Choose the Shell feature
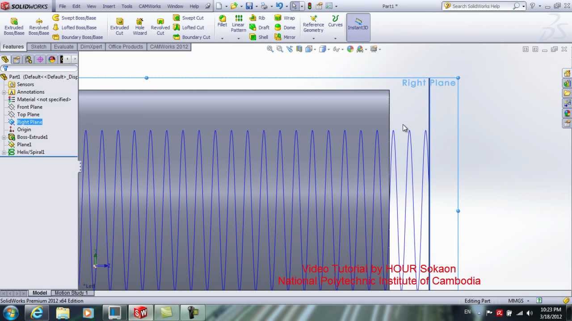572x321 pixels. pos(259,37)
